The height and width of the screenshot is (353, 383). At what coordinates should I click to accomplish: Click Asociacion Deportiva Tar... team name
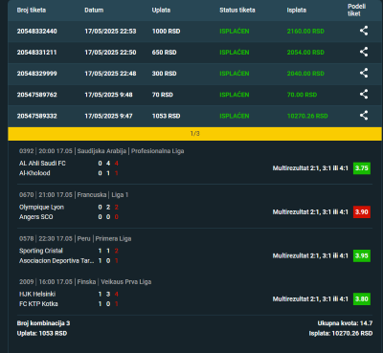(56, 260)
